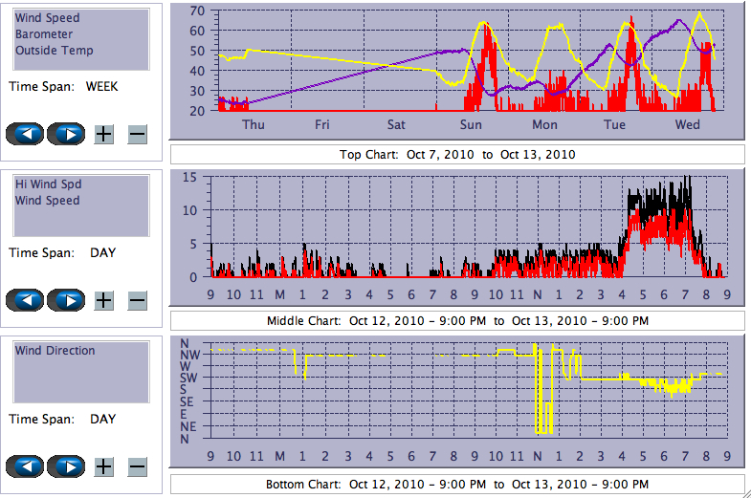The image size is (751, 498).
Task: Decrease bottom chart time span with minus
Action: (x=137, y=466)
